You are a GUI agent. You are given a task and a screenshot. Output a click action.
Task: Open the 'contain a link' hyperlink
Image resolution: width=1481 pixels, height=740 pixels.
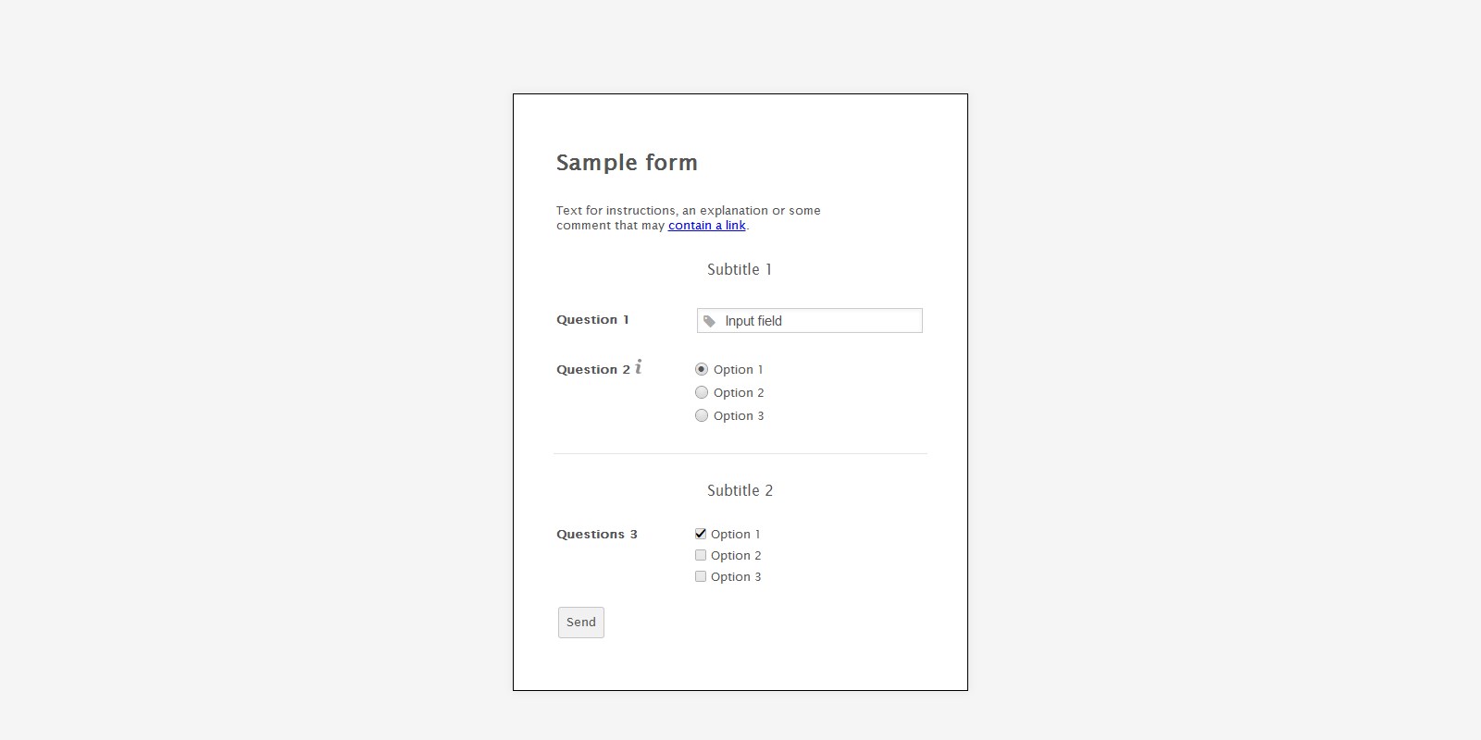coord(707,226)
